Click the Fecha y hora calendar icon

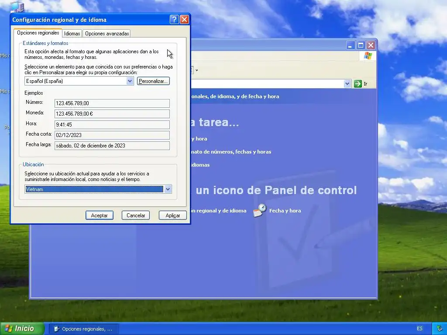pyautogui.click(x=260, y=211)
